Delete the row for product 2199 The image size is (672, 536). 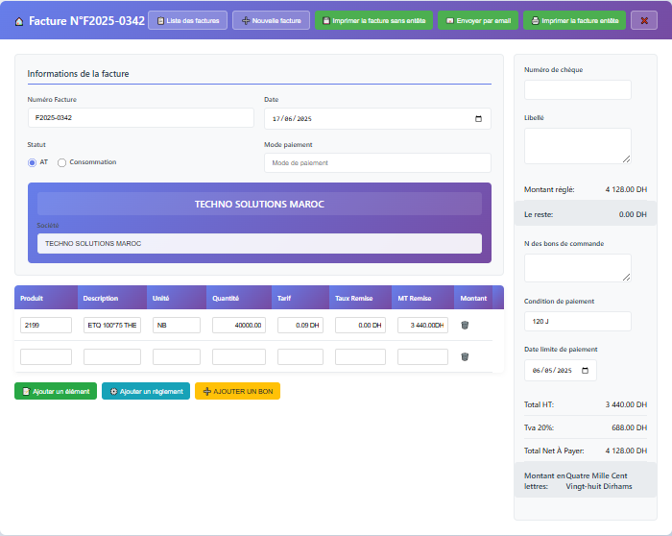point(465,325)
